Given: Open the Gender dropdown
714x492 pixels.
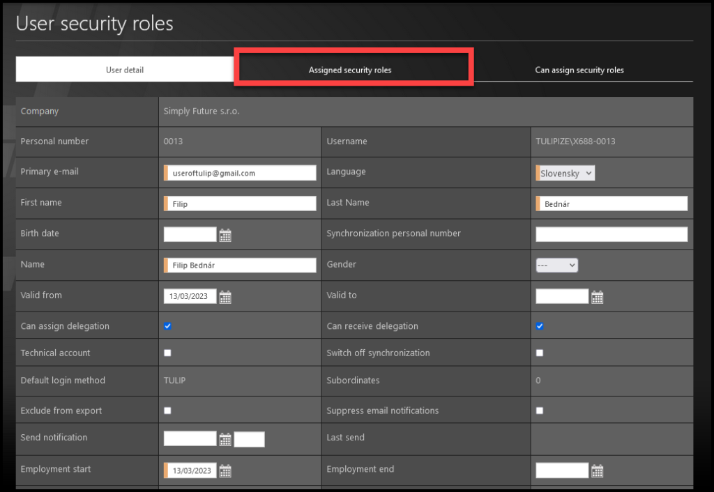Looking at the screenshot, I should tap(556, 265).
